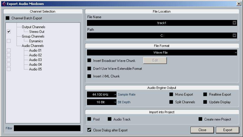The height and width of the screenshot is (137, 243).
Task: Toggle Update Display option
Action: point(205,102)
